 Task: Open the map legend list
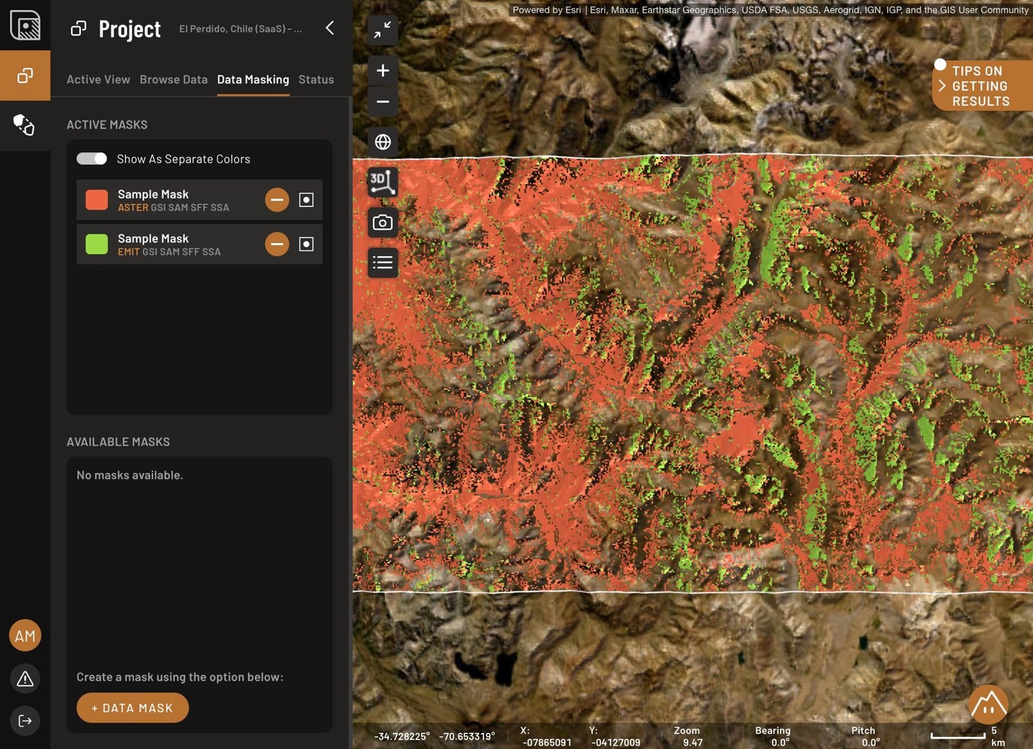coord(383,263)
